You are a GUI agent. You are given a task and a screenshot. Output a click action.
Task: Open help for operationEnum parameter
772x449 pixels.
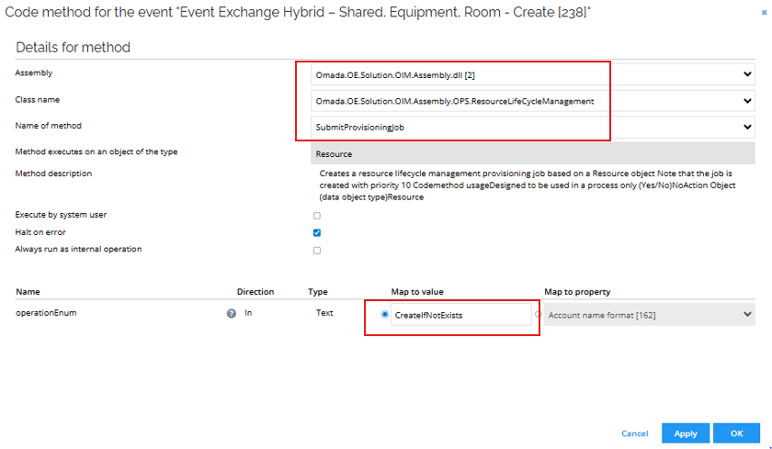tap(231, 313)
